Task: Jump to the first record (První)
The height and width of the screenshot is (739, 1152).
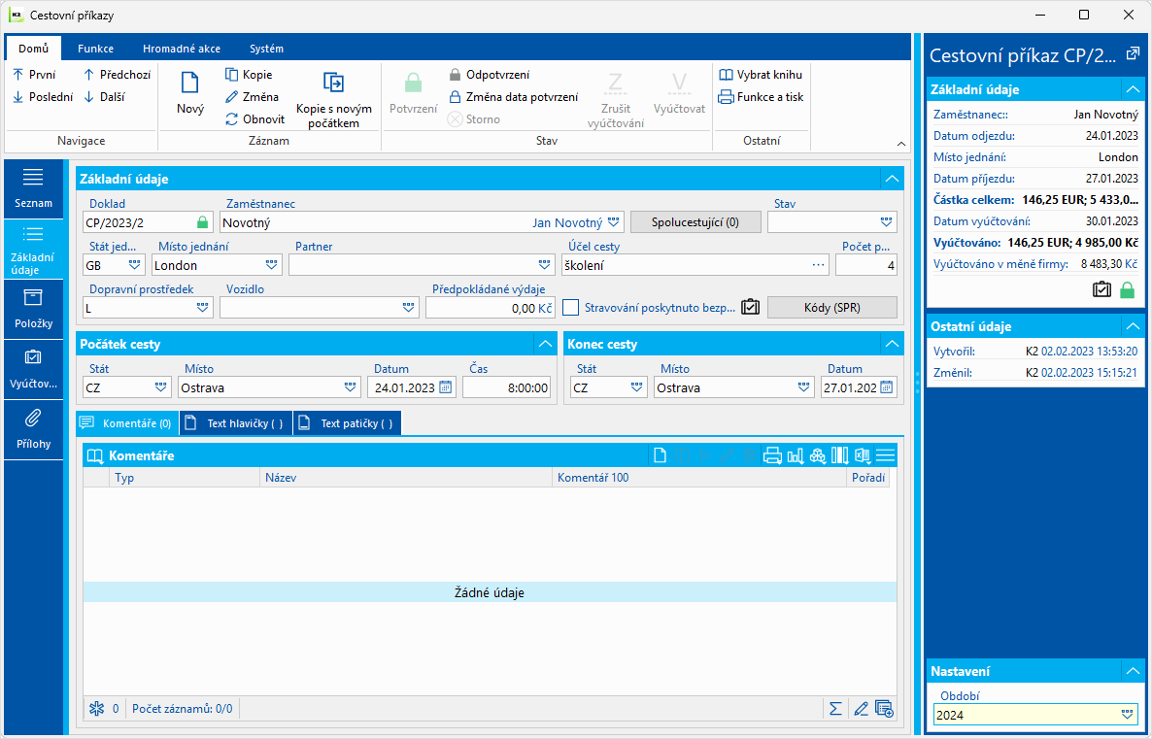Action: point(35,74)
